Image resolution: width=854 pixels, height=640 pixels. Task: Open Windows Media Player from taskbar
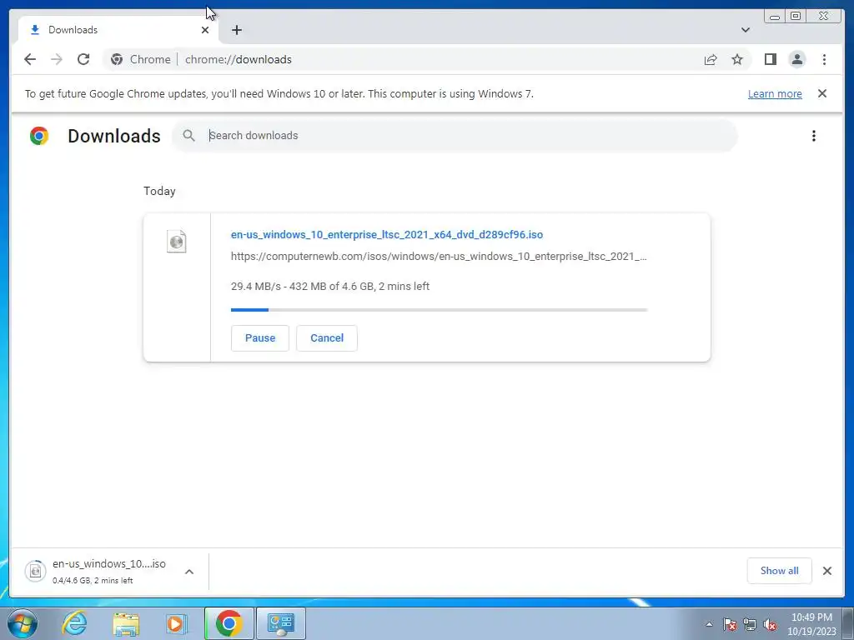pyautogui.click(x=177, y=623)
